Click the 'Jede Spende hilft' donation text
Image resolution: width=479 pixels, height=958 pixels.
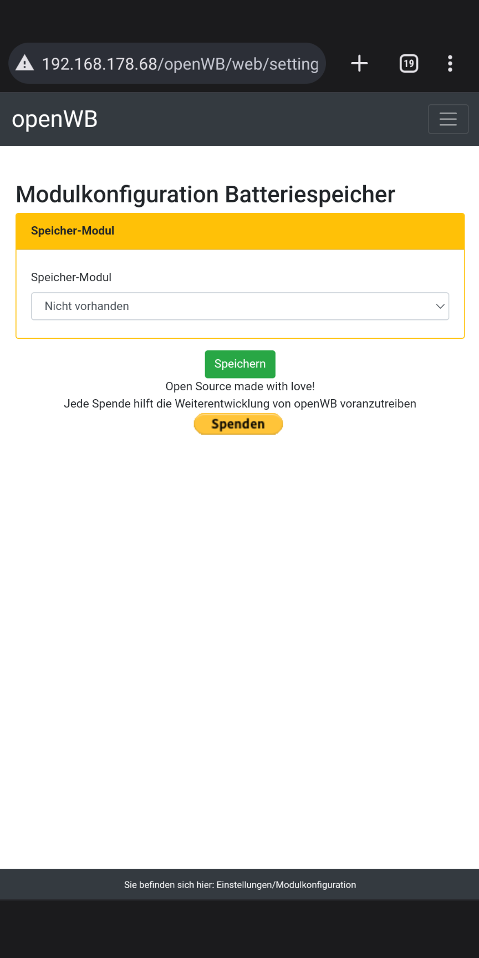(x=240, y=404)
